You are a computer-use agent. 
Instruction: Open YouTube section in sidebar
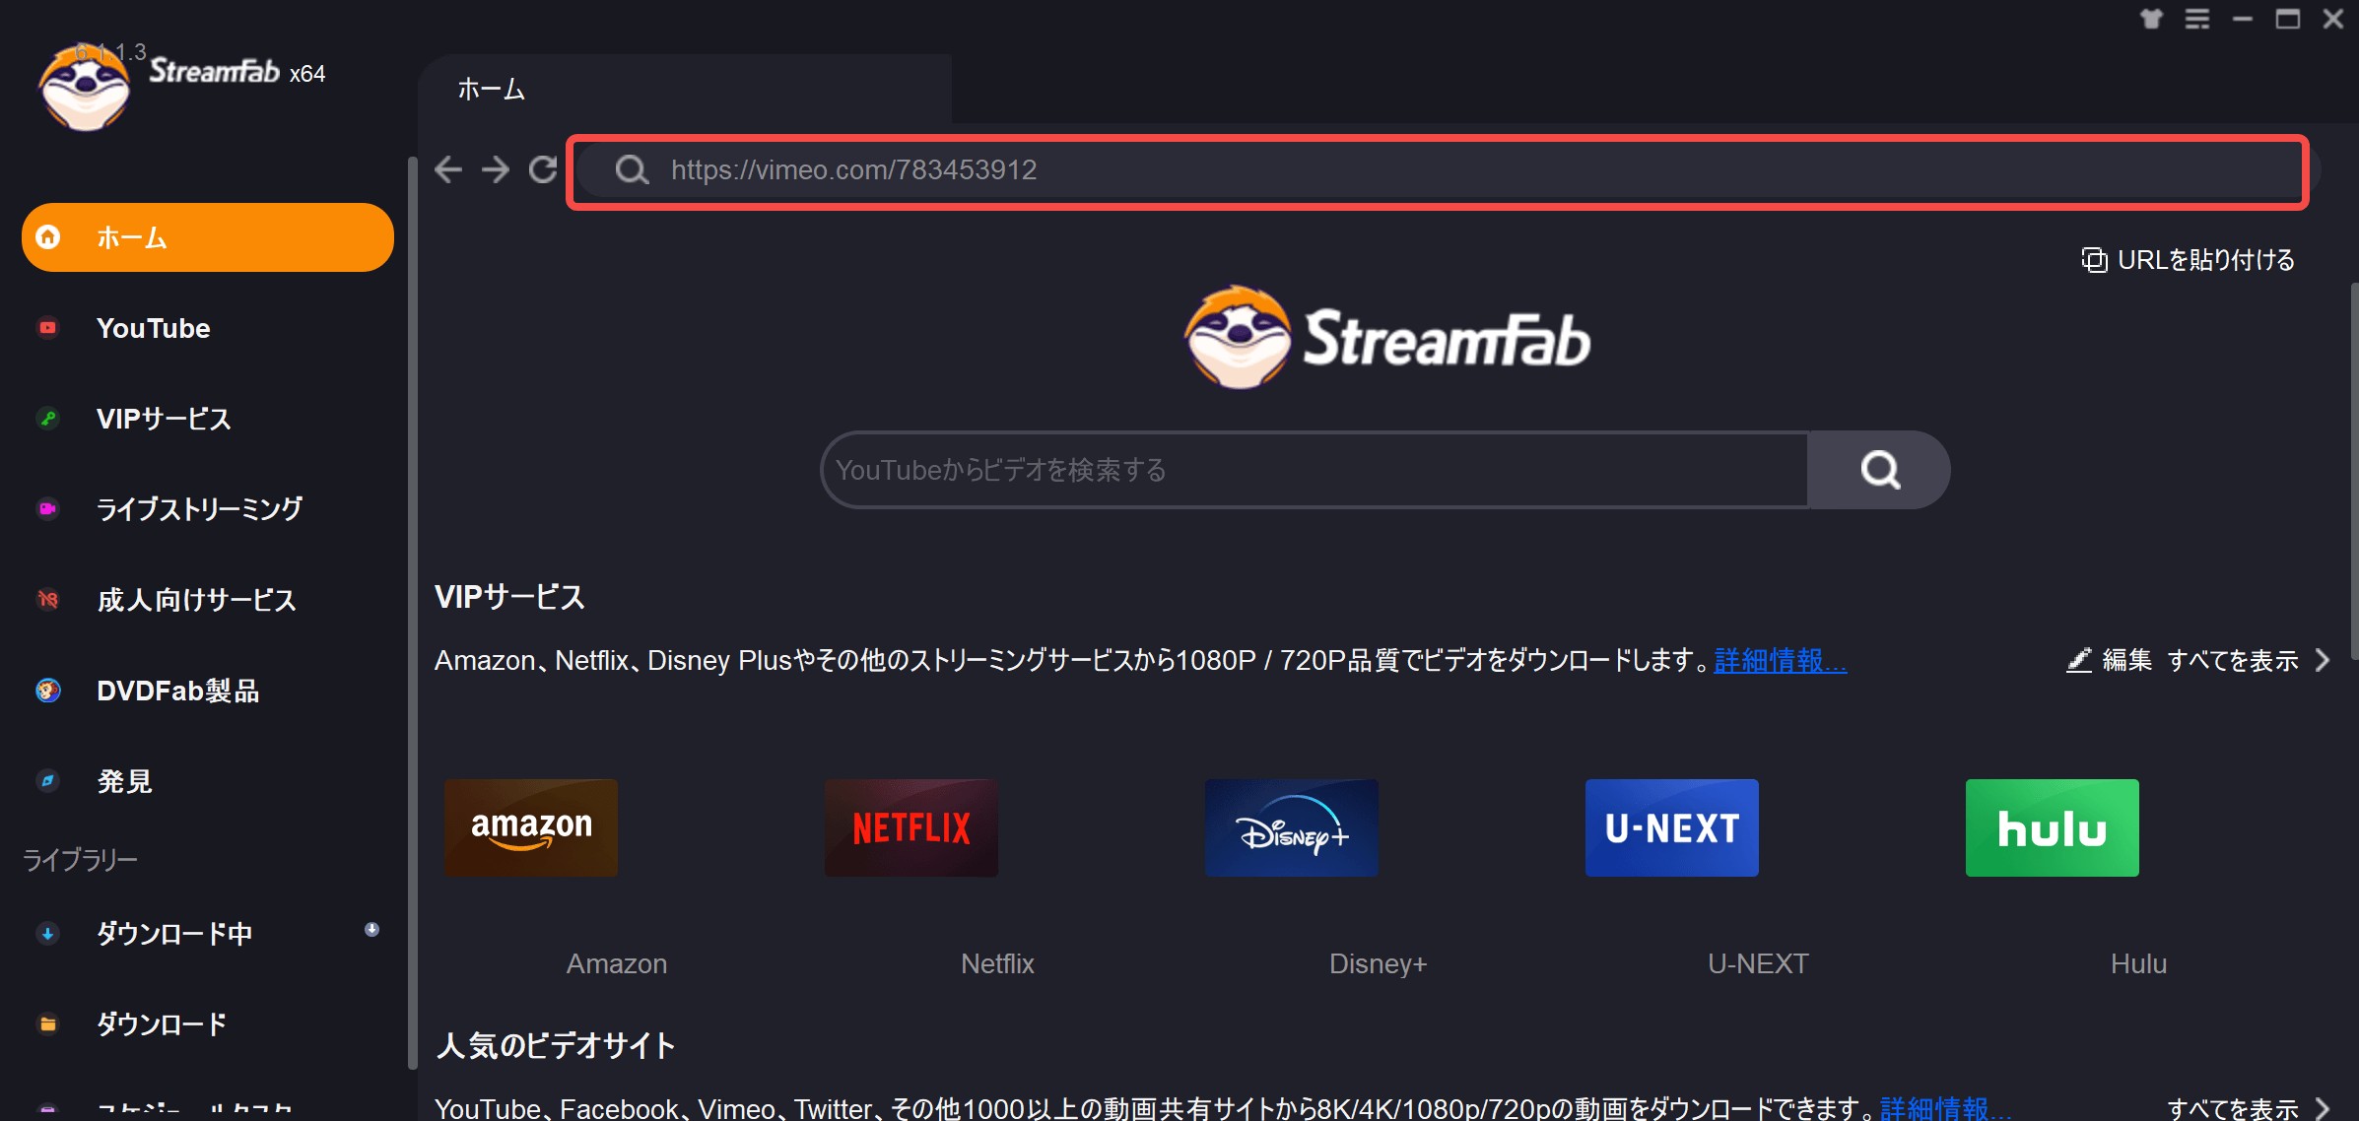pos(208,328)
